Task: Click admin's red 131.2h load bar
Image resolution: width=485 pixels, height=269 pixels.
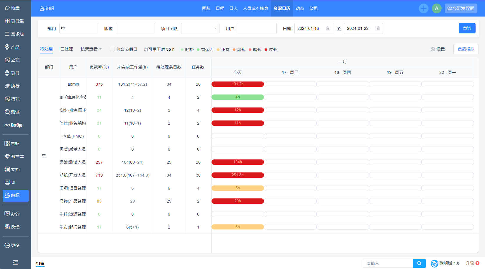Action: 237,84
